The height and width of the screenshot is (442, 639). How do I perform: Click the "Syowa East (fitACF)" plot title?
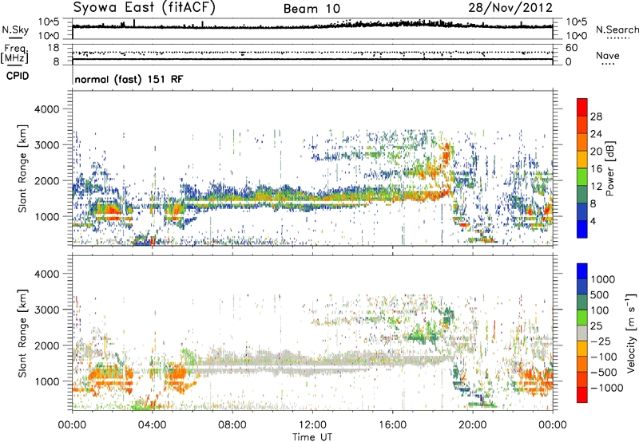coord(145,8)
